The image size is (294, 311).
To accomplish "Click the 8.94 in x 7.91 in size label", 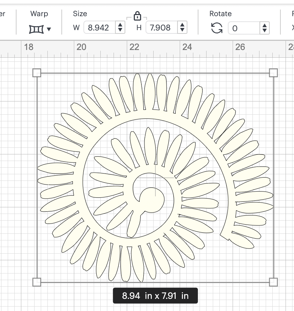I will [155, 296].
